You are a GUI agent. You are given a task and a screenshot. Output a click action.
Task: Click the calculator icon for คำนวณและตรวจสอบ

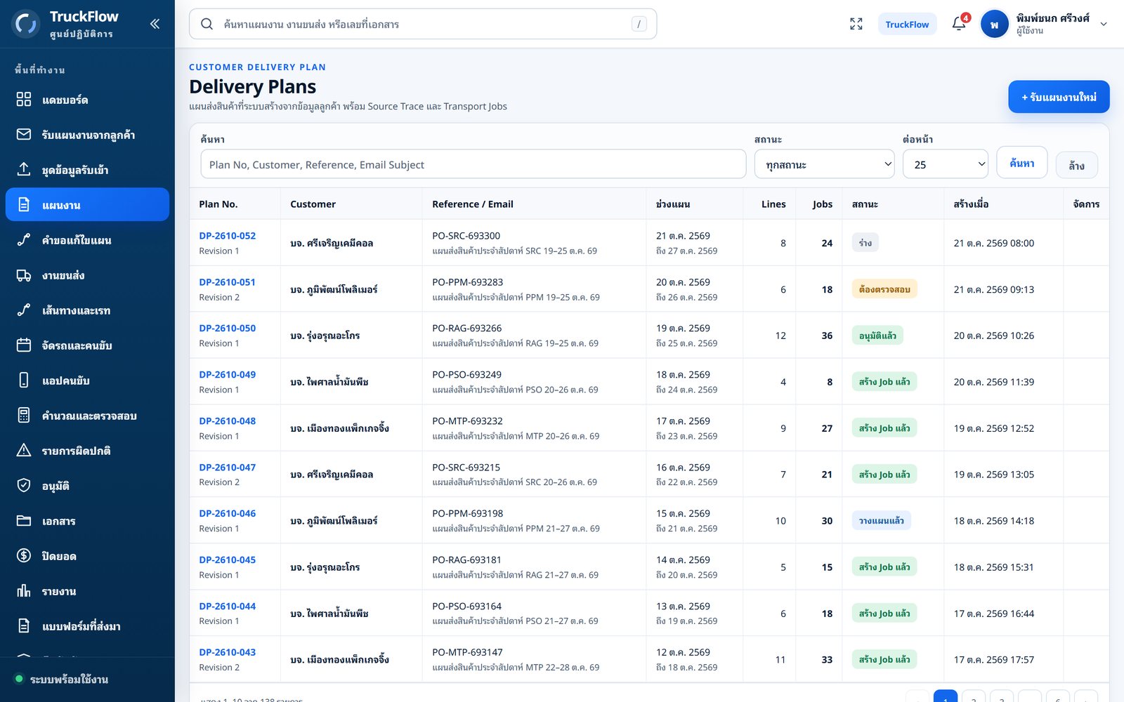point(24,415)
